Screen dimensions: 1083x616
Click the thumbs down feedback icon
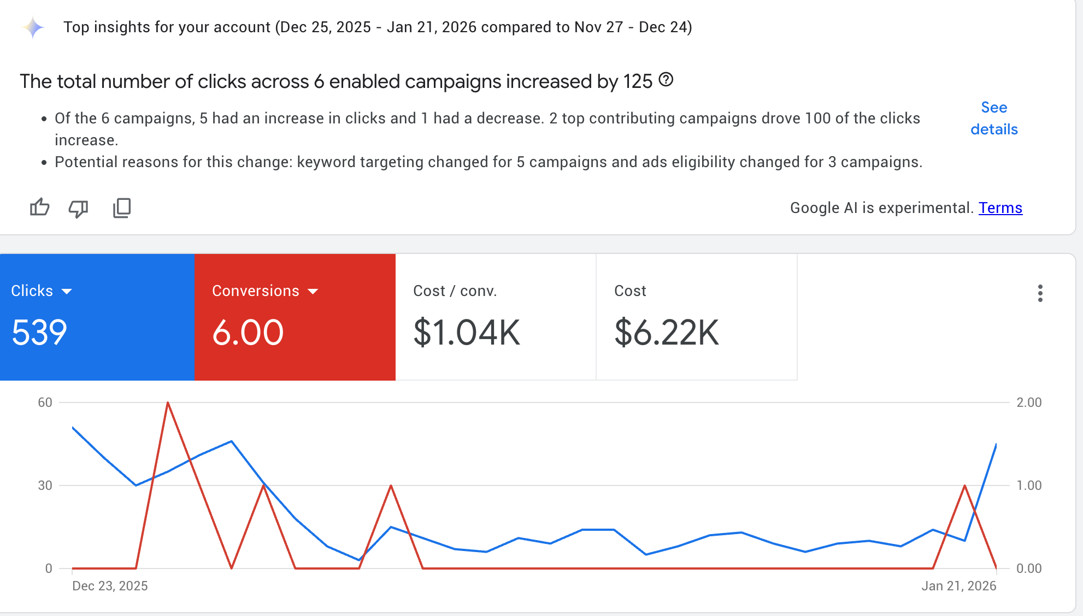[79, 208]
